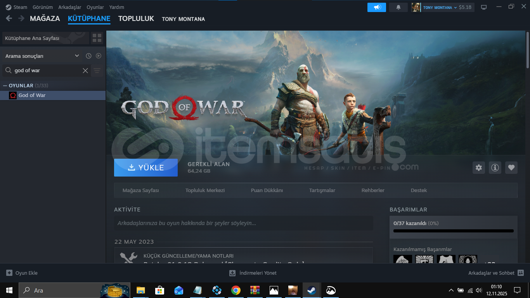Viewport: 530px width, 298px height.
Task: Show hidden system tray icons
Action: pyautogui.click(x=451, y=290)
